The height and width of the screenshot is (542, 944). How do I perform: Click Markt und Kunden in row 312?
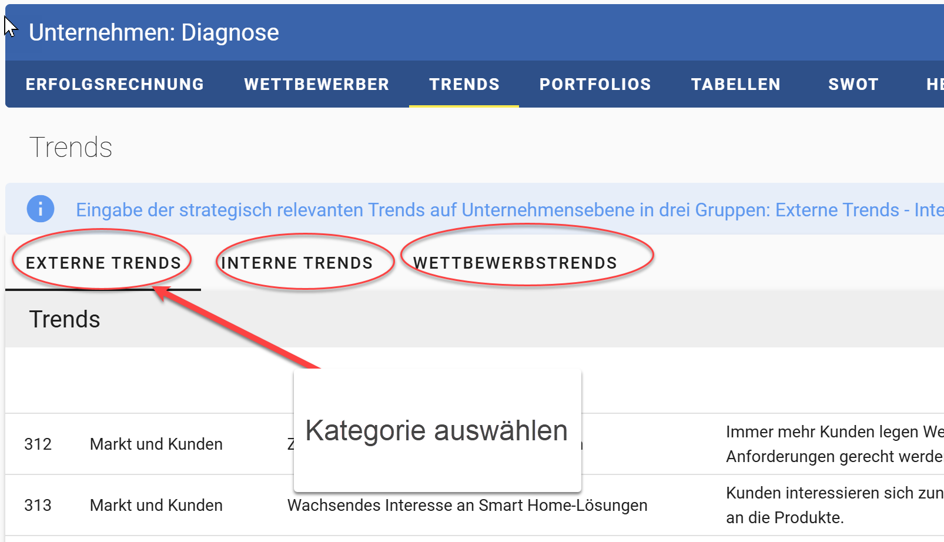[156, 444]
